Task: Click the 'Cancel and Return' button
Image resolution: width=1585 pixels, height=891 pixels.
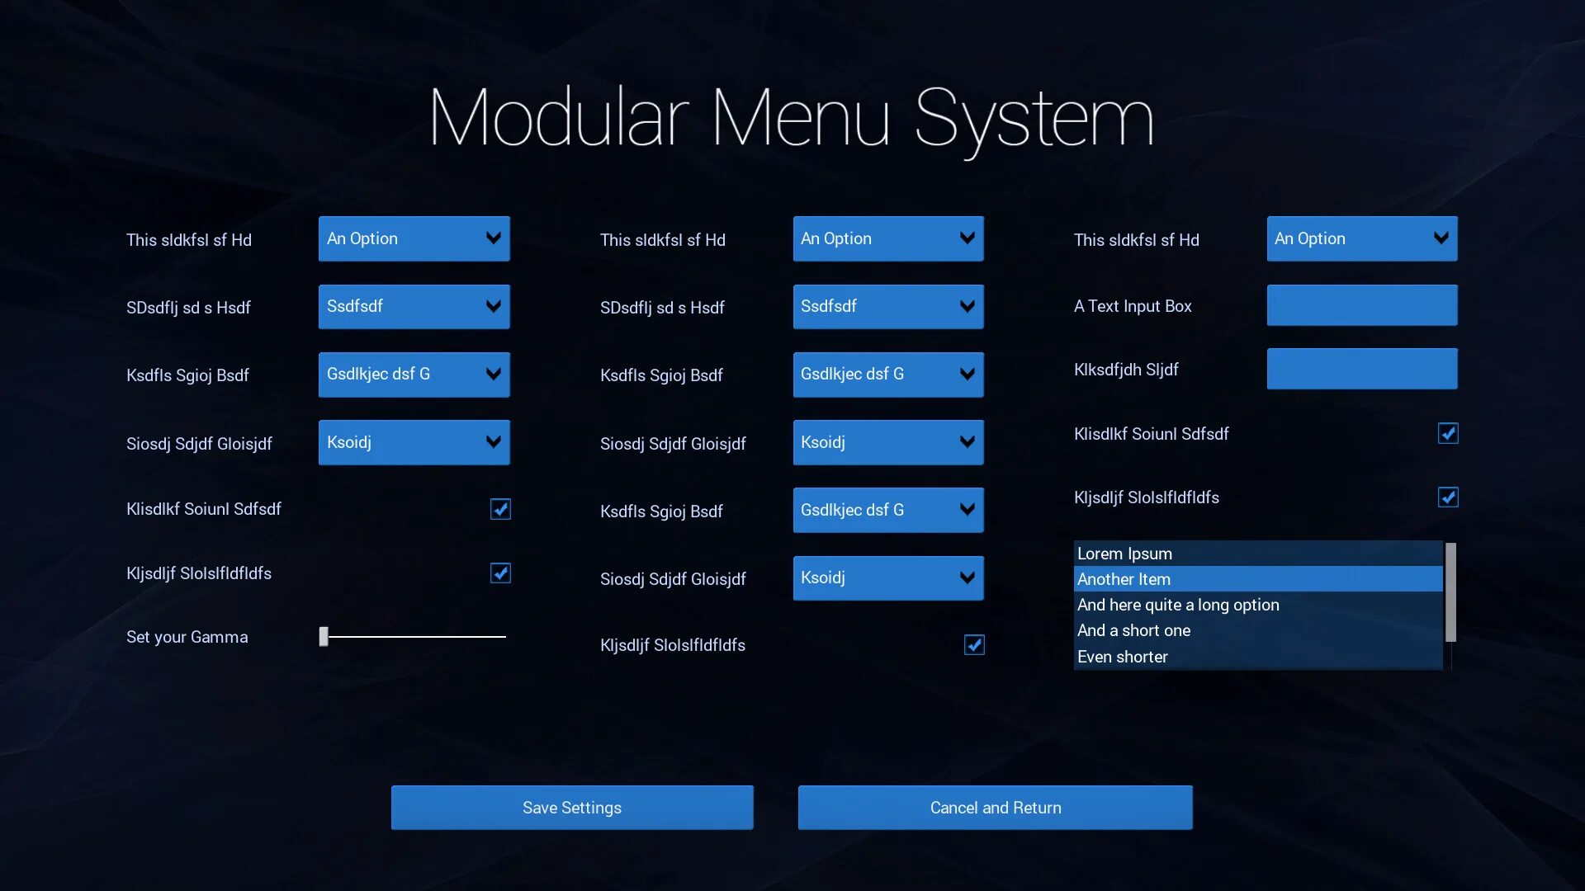Action: tap(995, 807)
